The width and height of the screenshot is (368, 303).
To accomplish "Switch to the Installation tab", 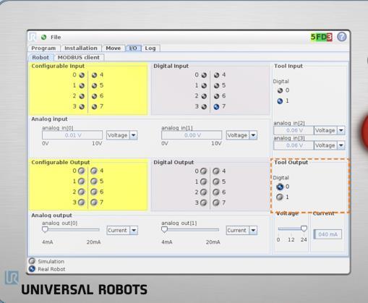I will (x=81, y=48).
